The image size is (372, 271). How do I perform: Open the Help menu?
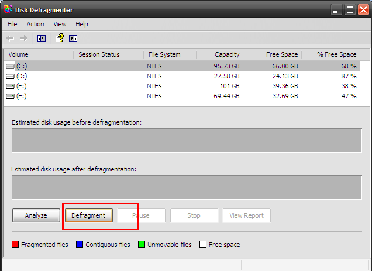(x=82, y=24)
